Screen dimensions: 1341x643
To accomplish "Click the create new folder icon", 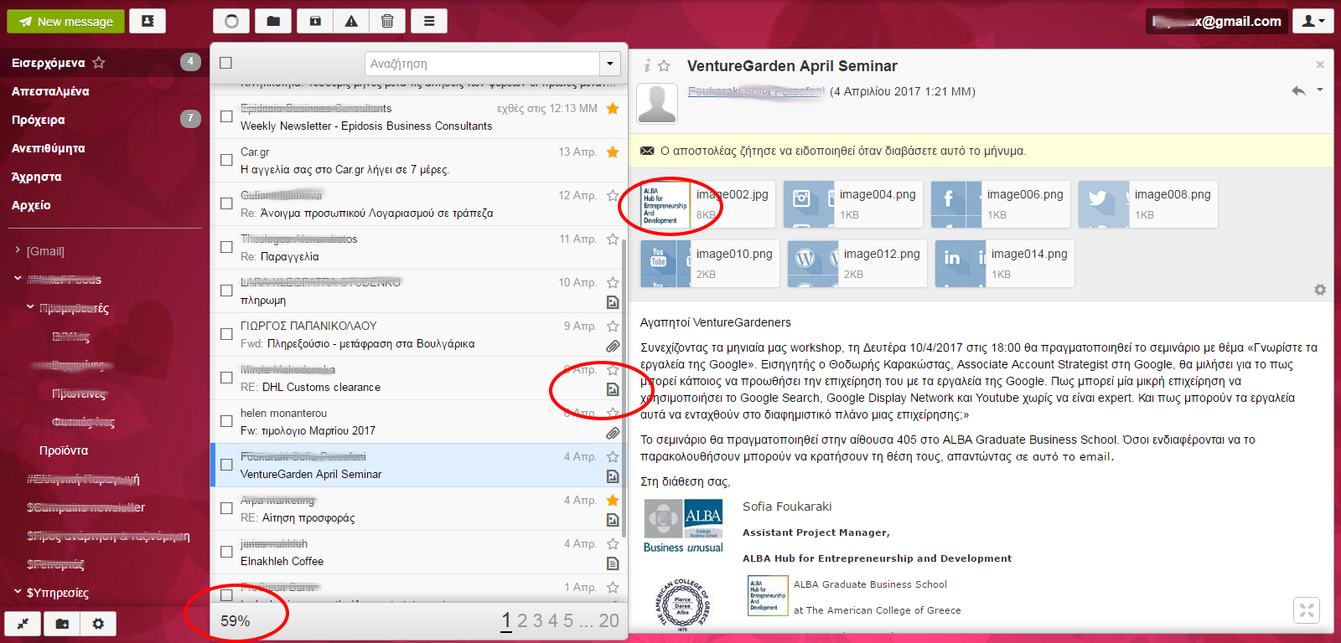I will tap(62, 624).
